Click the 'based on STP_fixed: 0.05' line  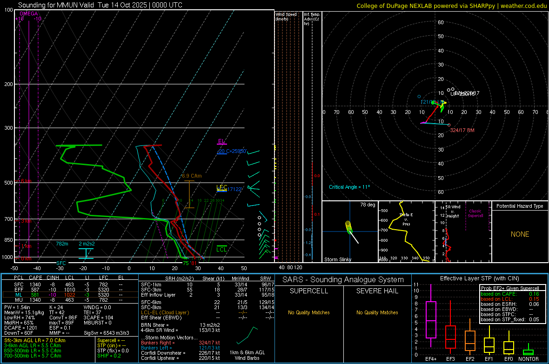(x=510, y=319)
